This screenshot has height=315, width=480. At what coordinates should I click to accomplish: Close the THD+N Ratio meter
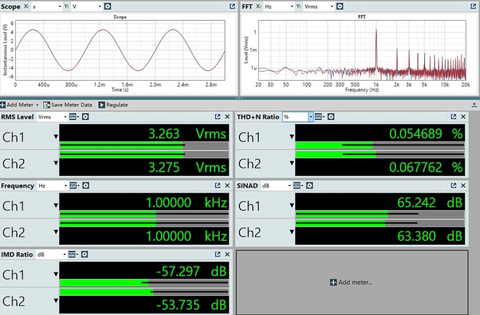(x=463, y=117)
